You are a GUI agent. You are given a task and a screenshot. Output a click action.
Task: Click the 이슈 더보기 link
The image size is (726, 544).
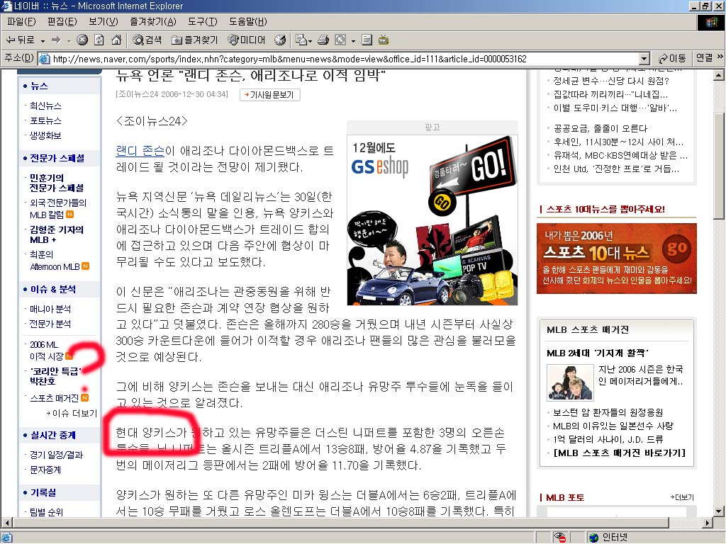[72, 413]
